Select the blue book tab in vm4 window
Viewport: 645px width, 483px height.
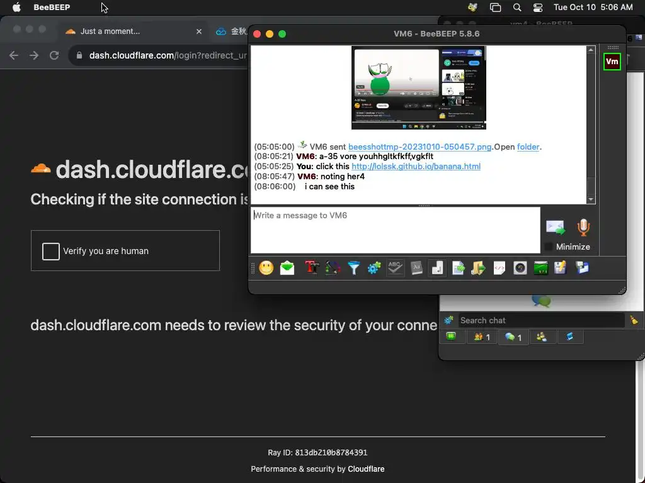(x=569, y=337)
